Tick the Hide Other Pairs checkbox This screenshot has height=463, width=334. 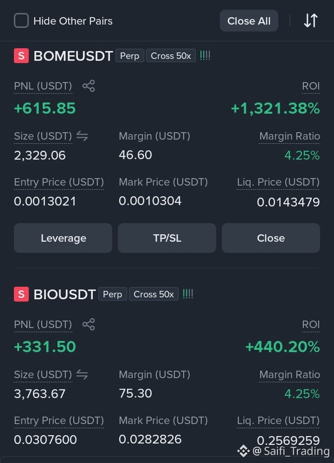pyautogui.click(x=21, y=21)
